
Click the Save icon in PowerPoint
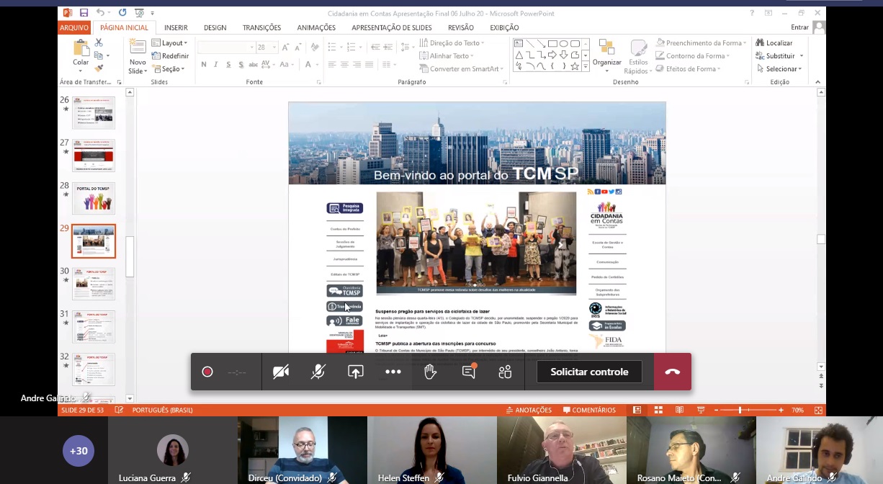pyautogui.click(x=84, y=13)
